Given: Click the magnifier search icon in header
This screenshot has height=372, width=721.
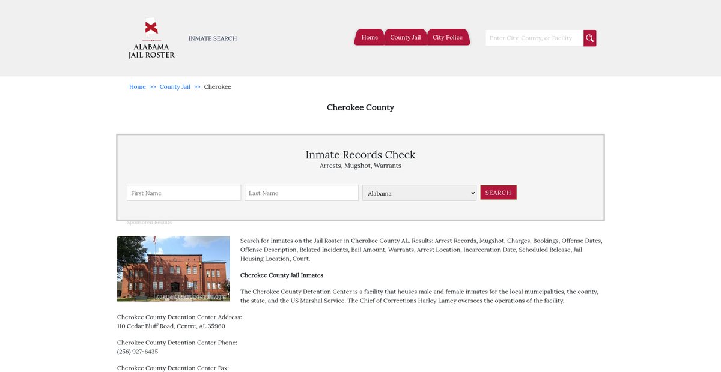Looking at the screenshot, I should 589,38.
